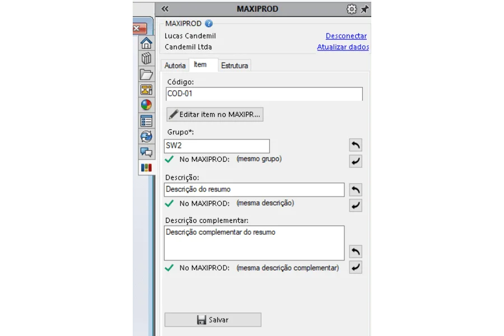Open the forum chat bubbles sidebar tab
Image resolution: width=504 pixels, height=336 pixels.
click(146, 152)
